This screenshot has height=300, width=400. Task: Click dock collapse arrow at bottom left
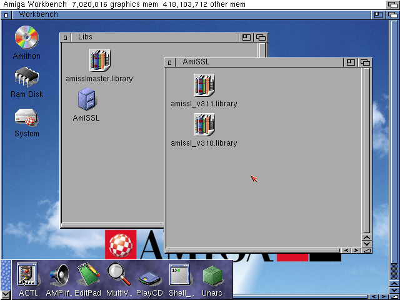[x=6, y=294]
